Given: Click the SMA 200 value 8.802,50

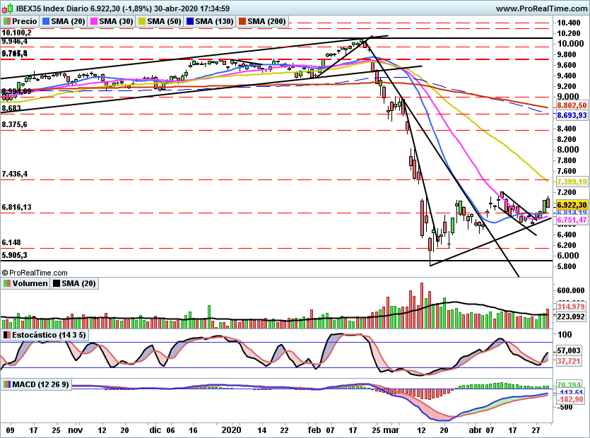Looking at the screenshot, I should (572, 105).
